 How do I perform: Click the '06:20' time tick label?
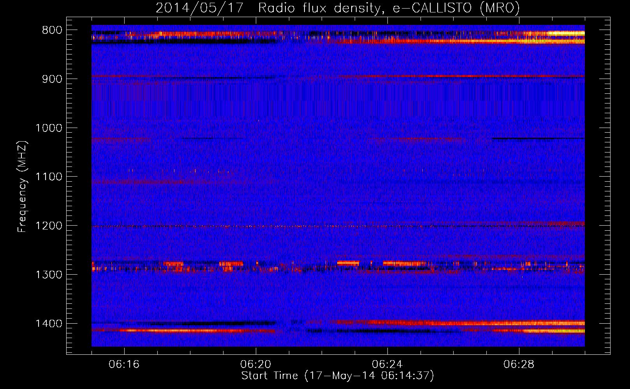tap(256, 364)
